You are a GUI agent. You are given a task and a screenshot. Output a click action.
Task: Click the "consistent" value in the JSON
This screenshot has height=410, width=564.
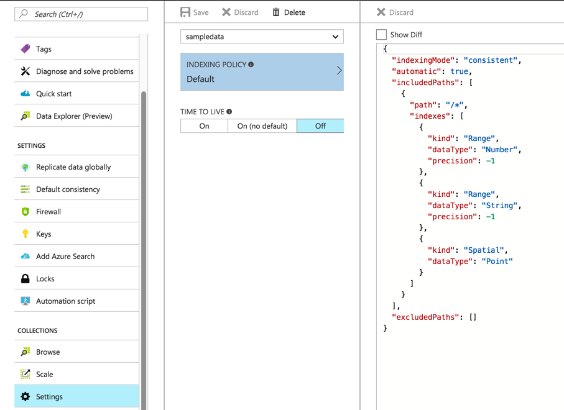click(x=490, y=60)
